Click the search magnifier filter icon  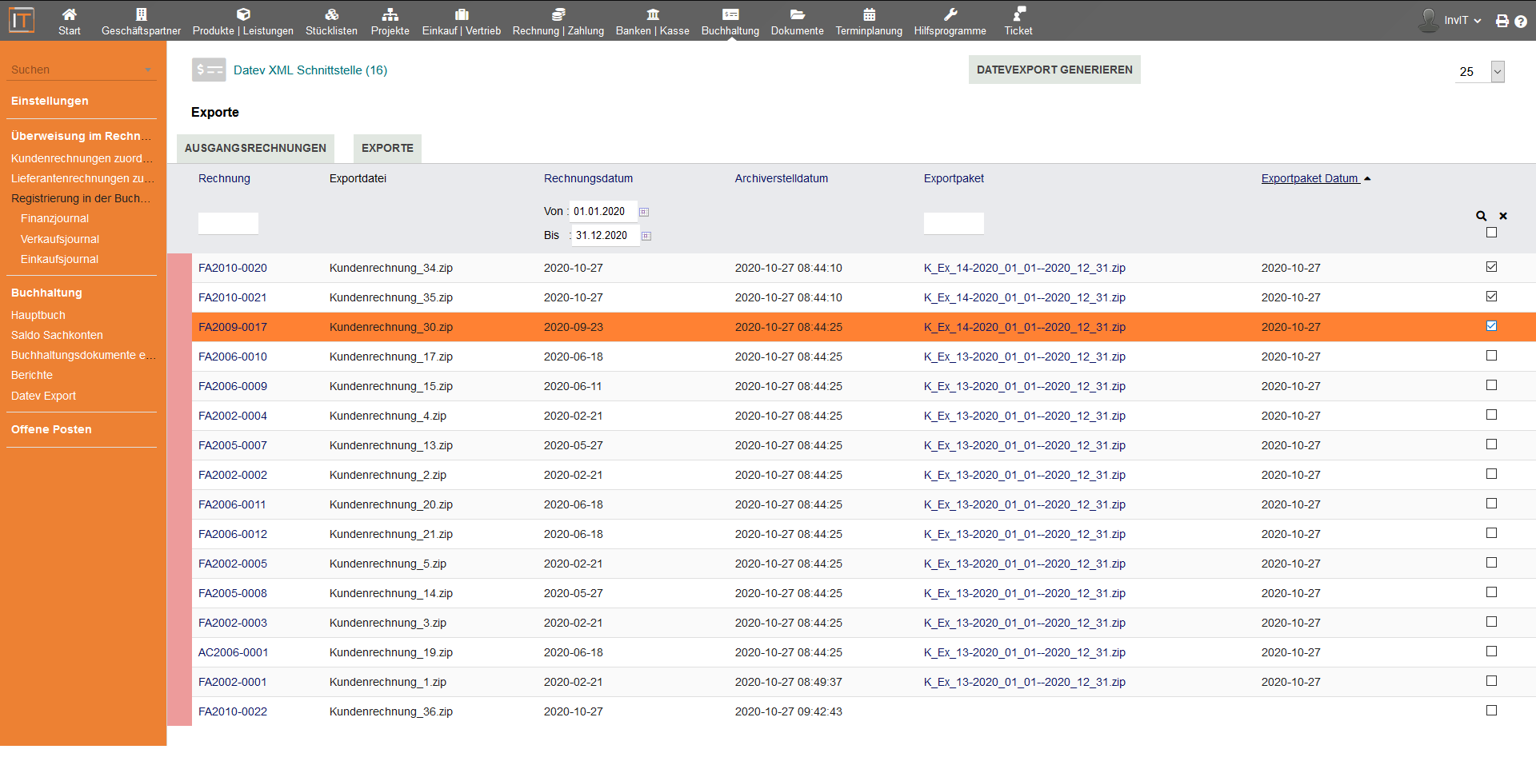pos(1481,216)
